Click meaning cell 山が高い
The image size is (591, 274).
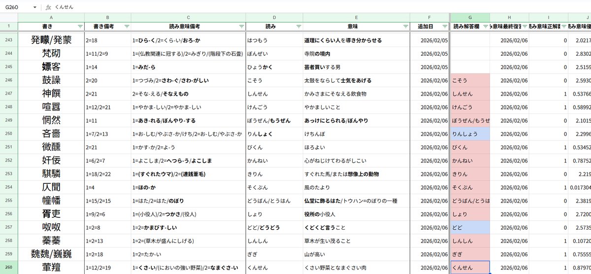coord(356,254)
